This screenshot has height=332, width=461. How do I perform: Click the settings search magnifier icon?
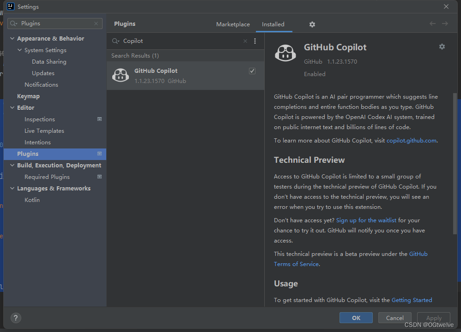(x=13, y=24)
